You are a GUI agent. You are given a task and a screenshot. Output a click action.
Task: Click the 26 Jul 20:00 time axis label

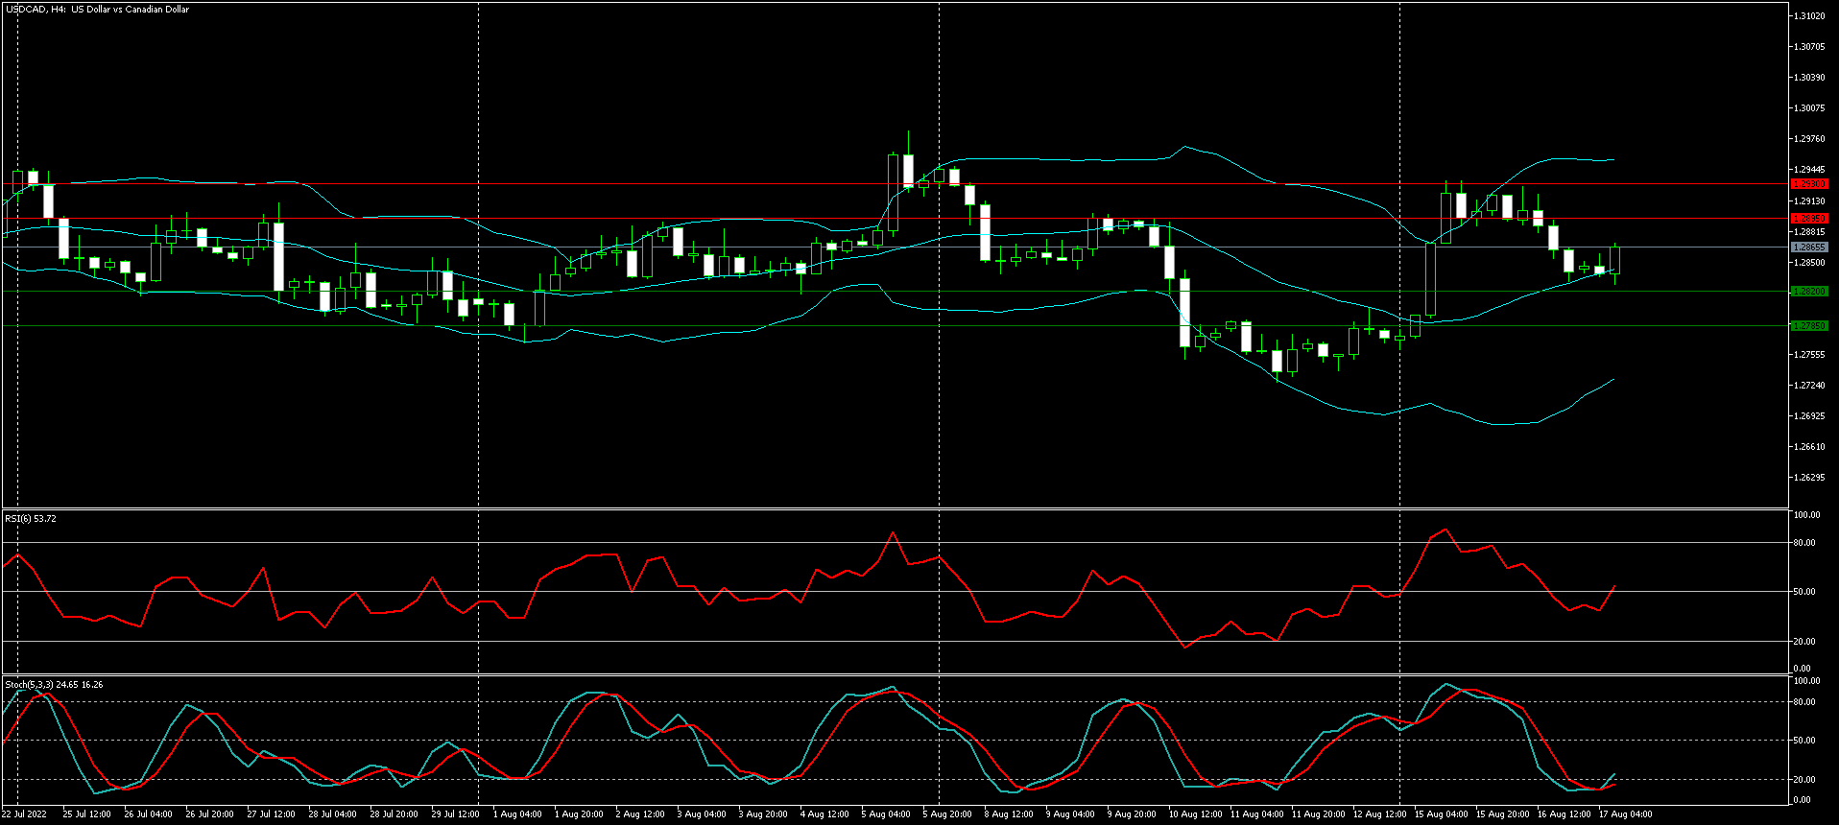[209, 814]
